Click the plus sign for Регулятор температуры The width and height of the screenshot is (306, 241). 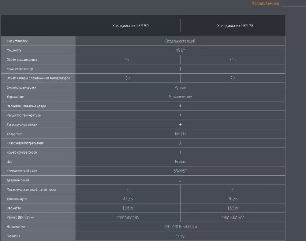point(180,115)
